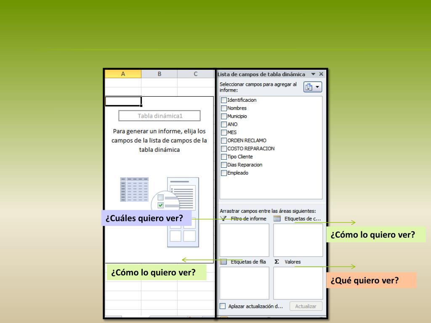Click the Actualizar button
The width and height of the screenshot is (431, 323).
tap(306, 306)
